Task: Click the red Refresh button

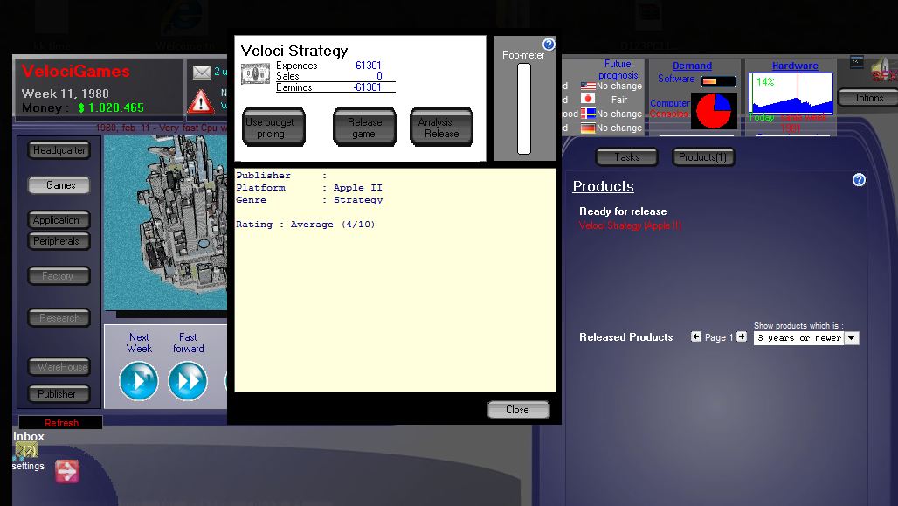Action: (x=61, y=423)
